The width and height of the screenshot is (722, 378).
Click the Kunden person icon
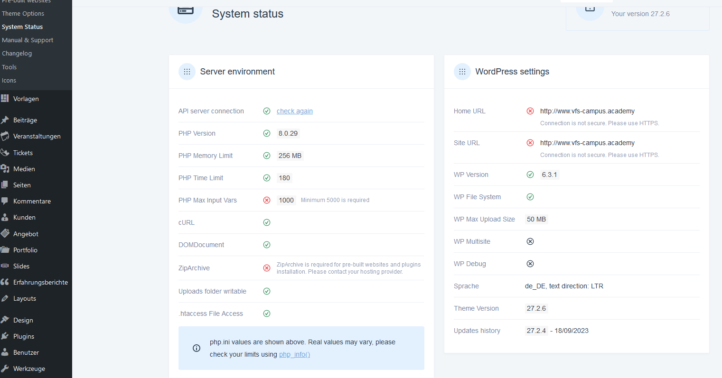tap(5, 217)
